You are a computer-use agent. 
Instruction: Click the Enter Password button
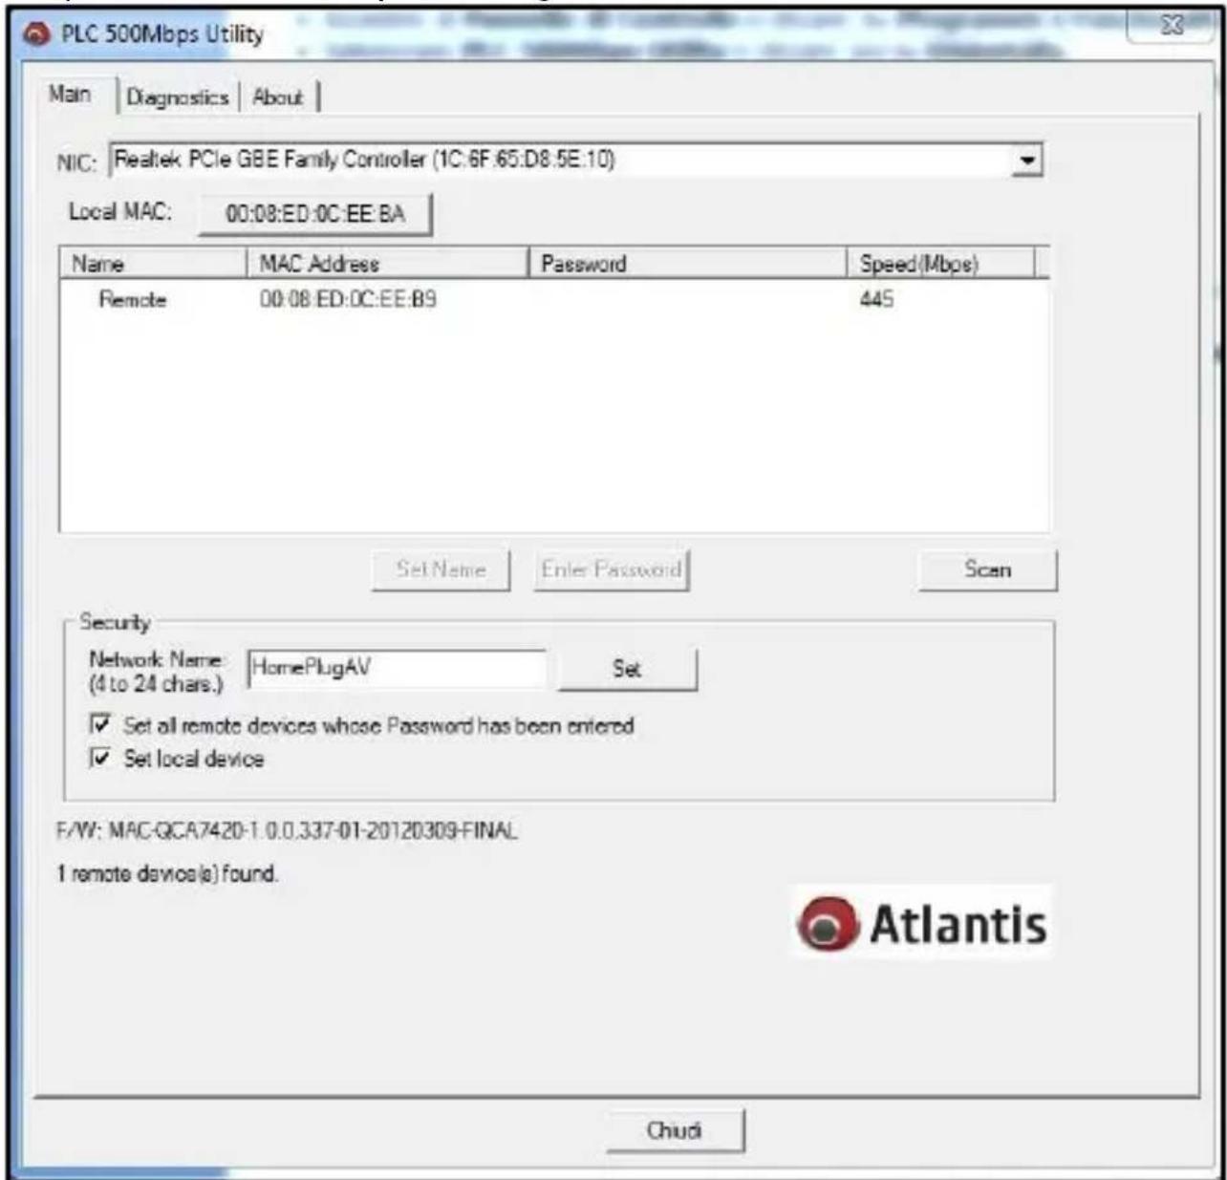(x=612, y=569)
